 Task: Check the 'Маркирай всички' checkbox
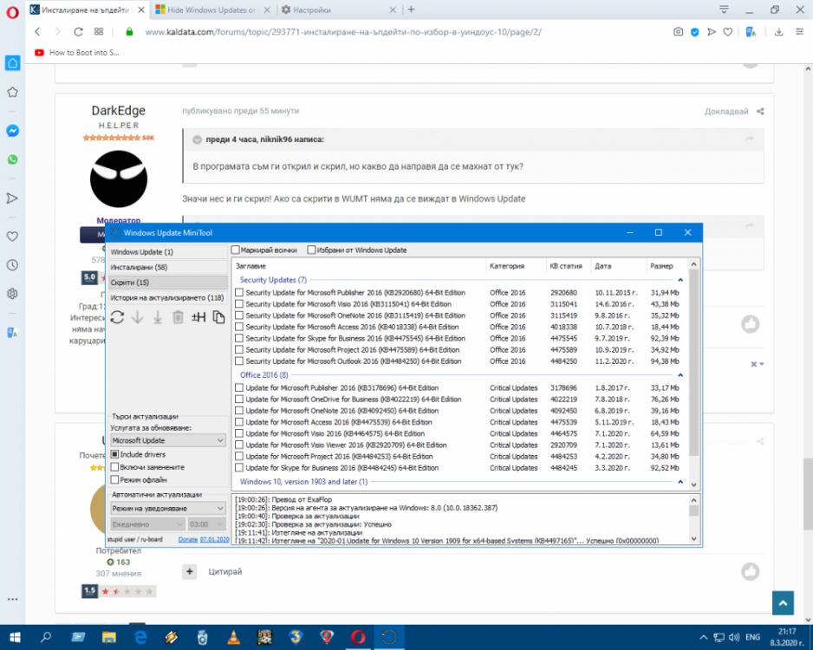click(x=236, y=250)
